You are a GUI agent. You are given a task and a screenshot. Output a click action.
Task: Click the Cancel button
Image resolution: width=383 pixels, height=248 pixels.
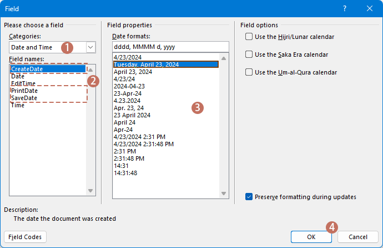pyautogui.click(x=356, y=237)
